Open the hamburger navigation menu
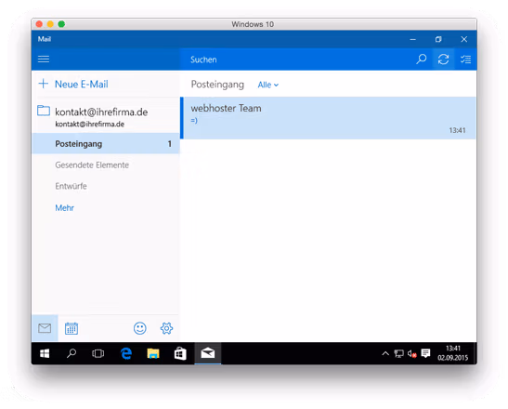 click(44, 59)
